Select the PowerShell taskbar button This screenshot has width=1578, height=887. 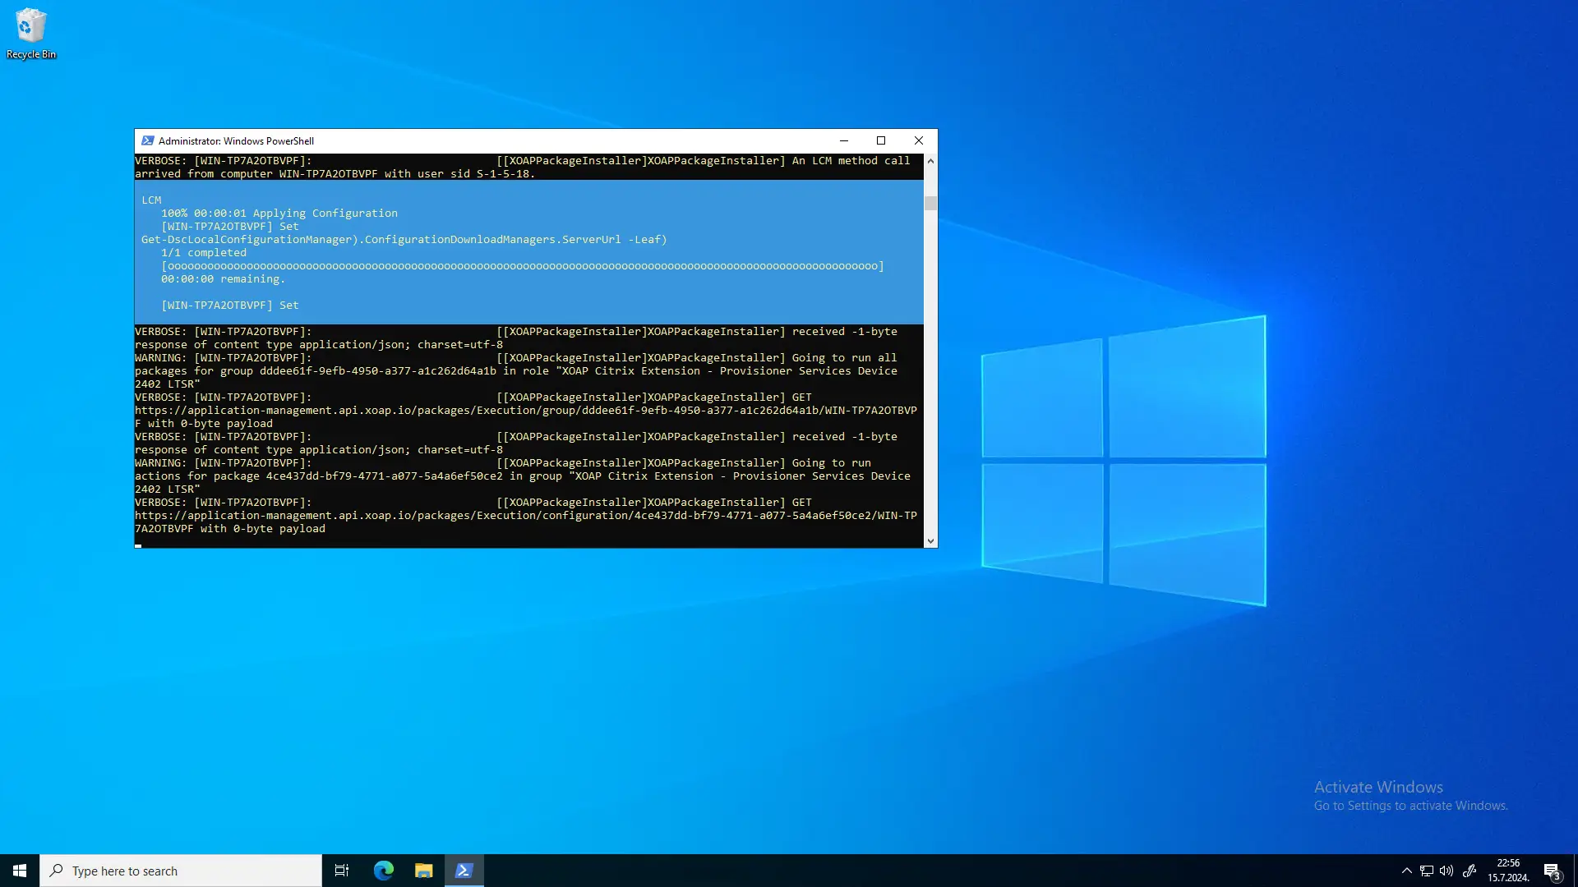(x=464, y=871)
